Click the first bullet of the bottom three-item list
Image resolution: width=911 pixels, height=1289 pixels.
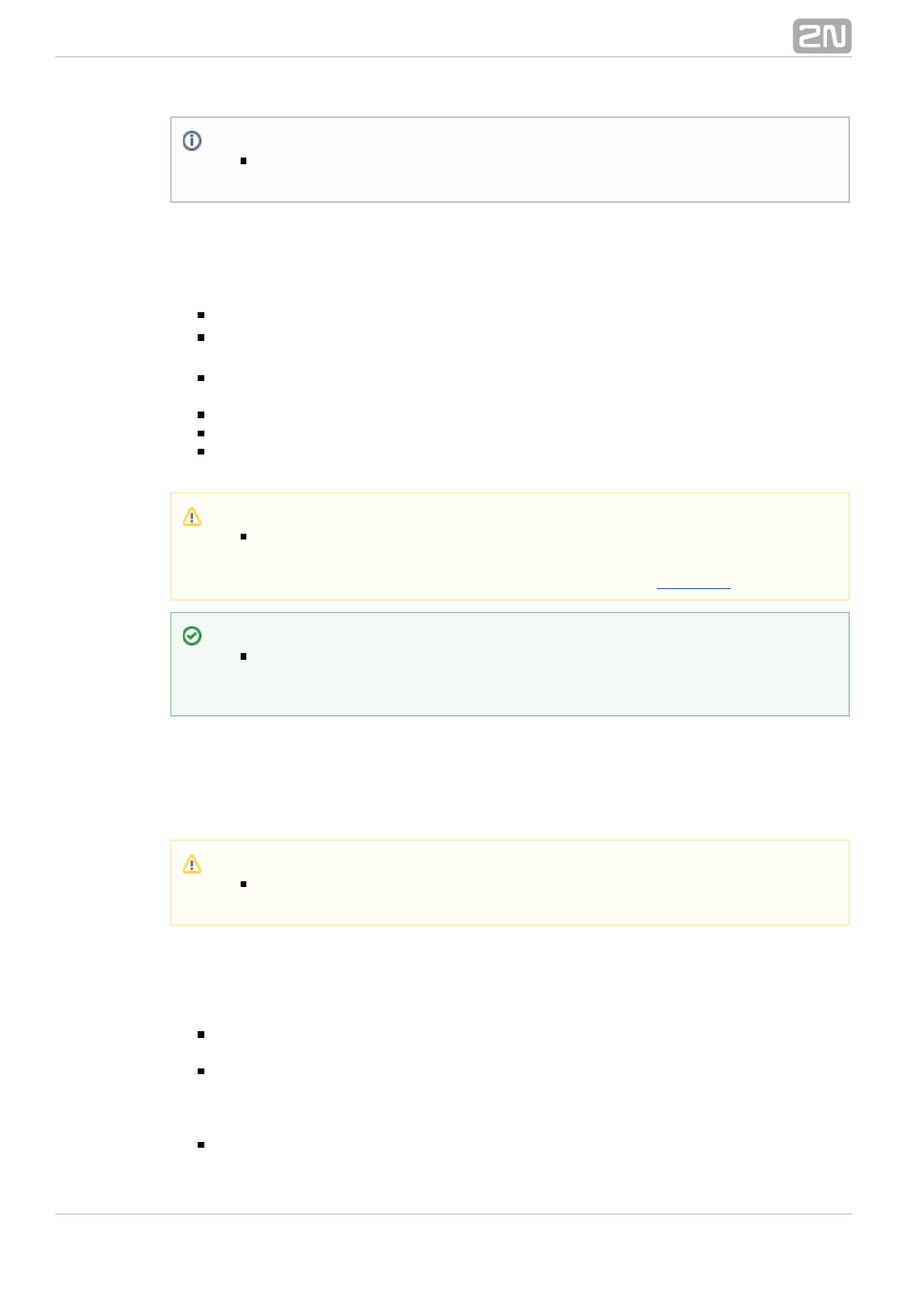[201, 1035]
